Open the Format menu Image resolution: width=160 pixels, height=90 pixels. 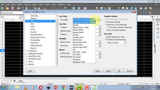pyautogui.click(x=27, y=4)
